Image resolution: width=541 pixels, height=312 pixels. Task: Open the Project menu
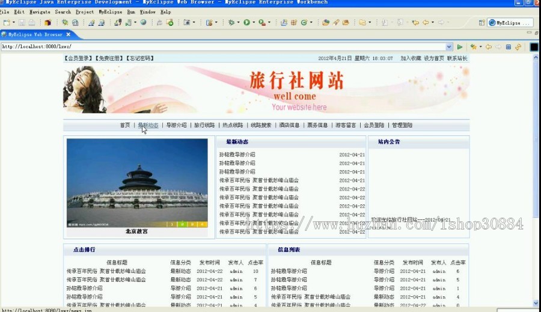click(x=85, y=12)
